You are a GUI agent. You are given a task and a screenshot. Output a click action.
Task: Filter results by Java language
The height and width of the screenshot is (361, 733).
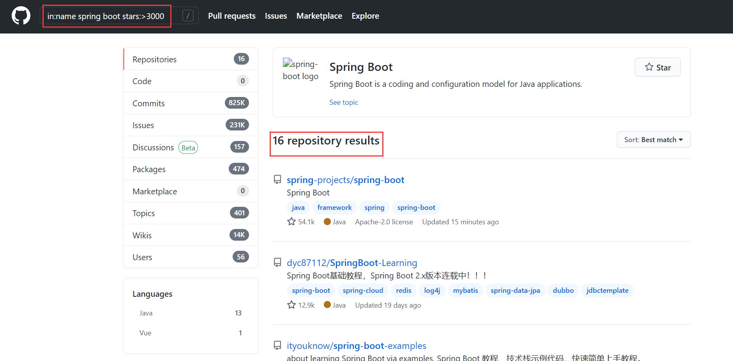point(191,313)
